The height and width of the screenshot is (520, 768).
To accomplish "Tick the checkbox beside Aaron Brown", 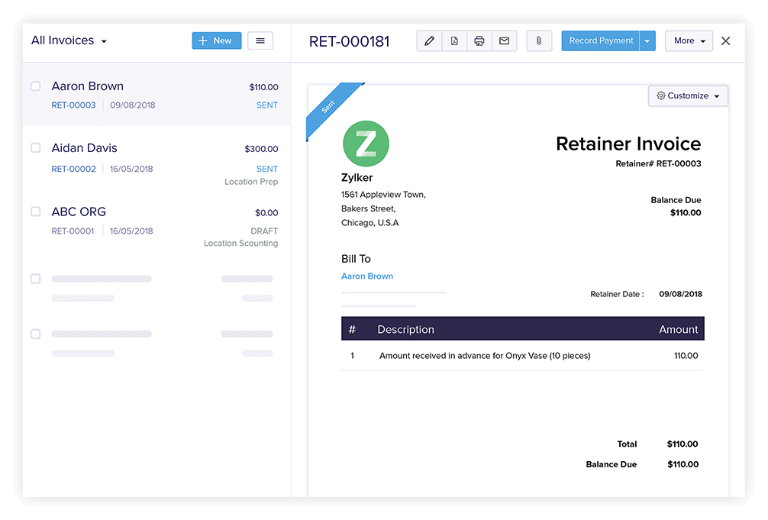I will point(35,86).
